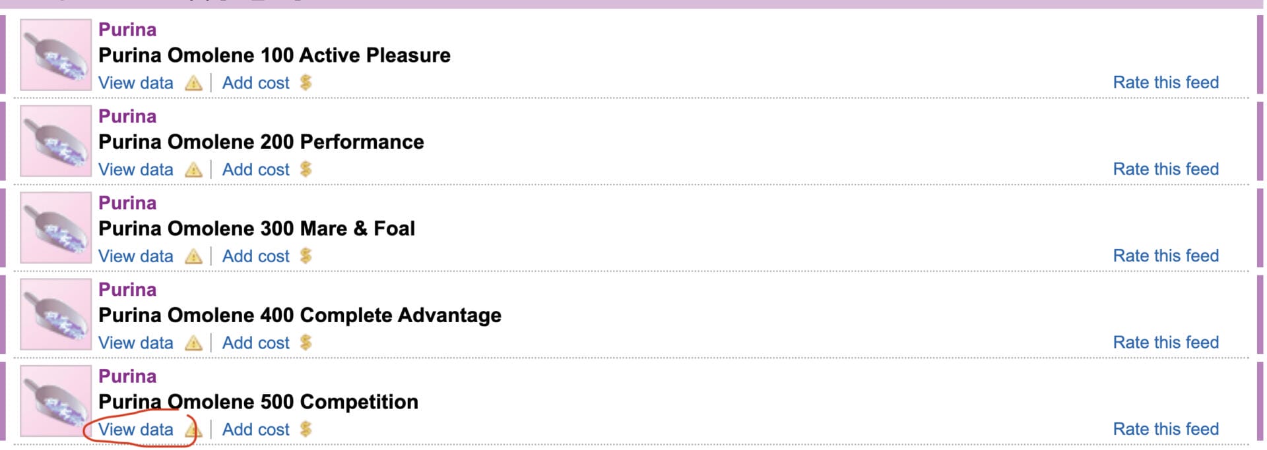This screenshot has width=1267, height=450.
Task: Click dollar icon for Omolene 200 Performance
Action: coord(306,169)
